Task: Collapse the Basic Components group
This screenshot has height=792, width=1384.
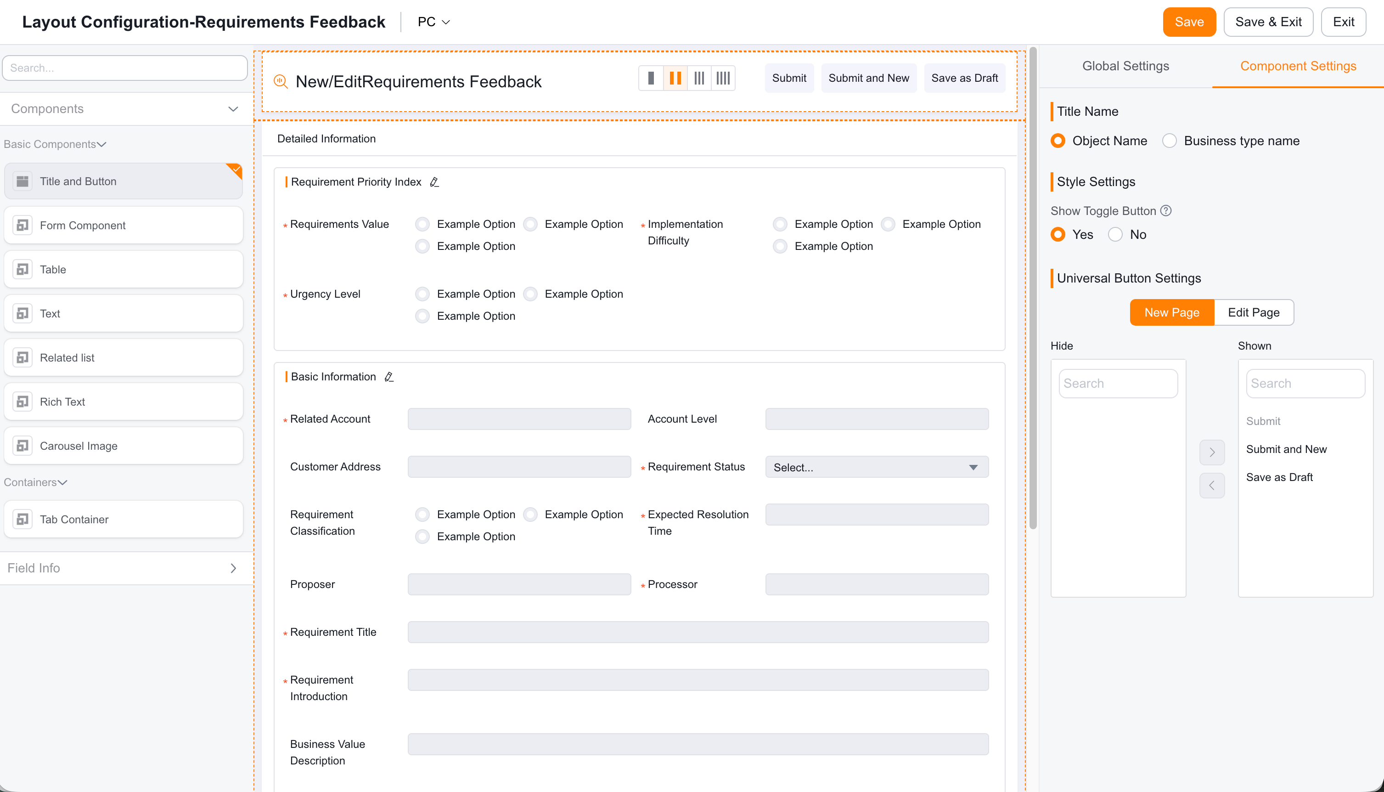Action: pos(101,144)
